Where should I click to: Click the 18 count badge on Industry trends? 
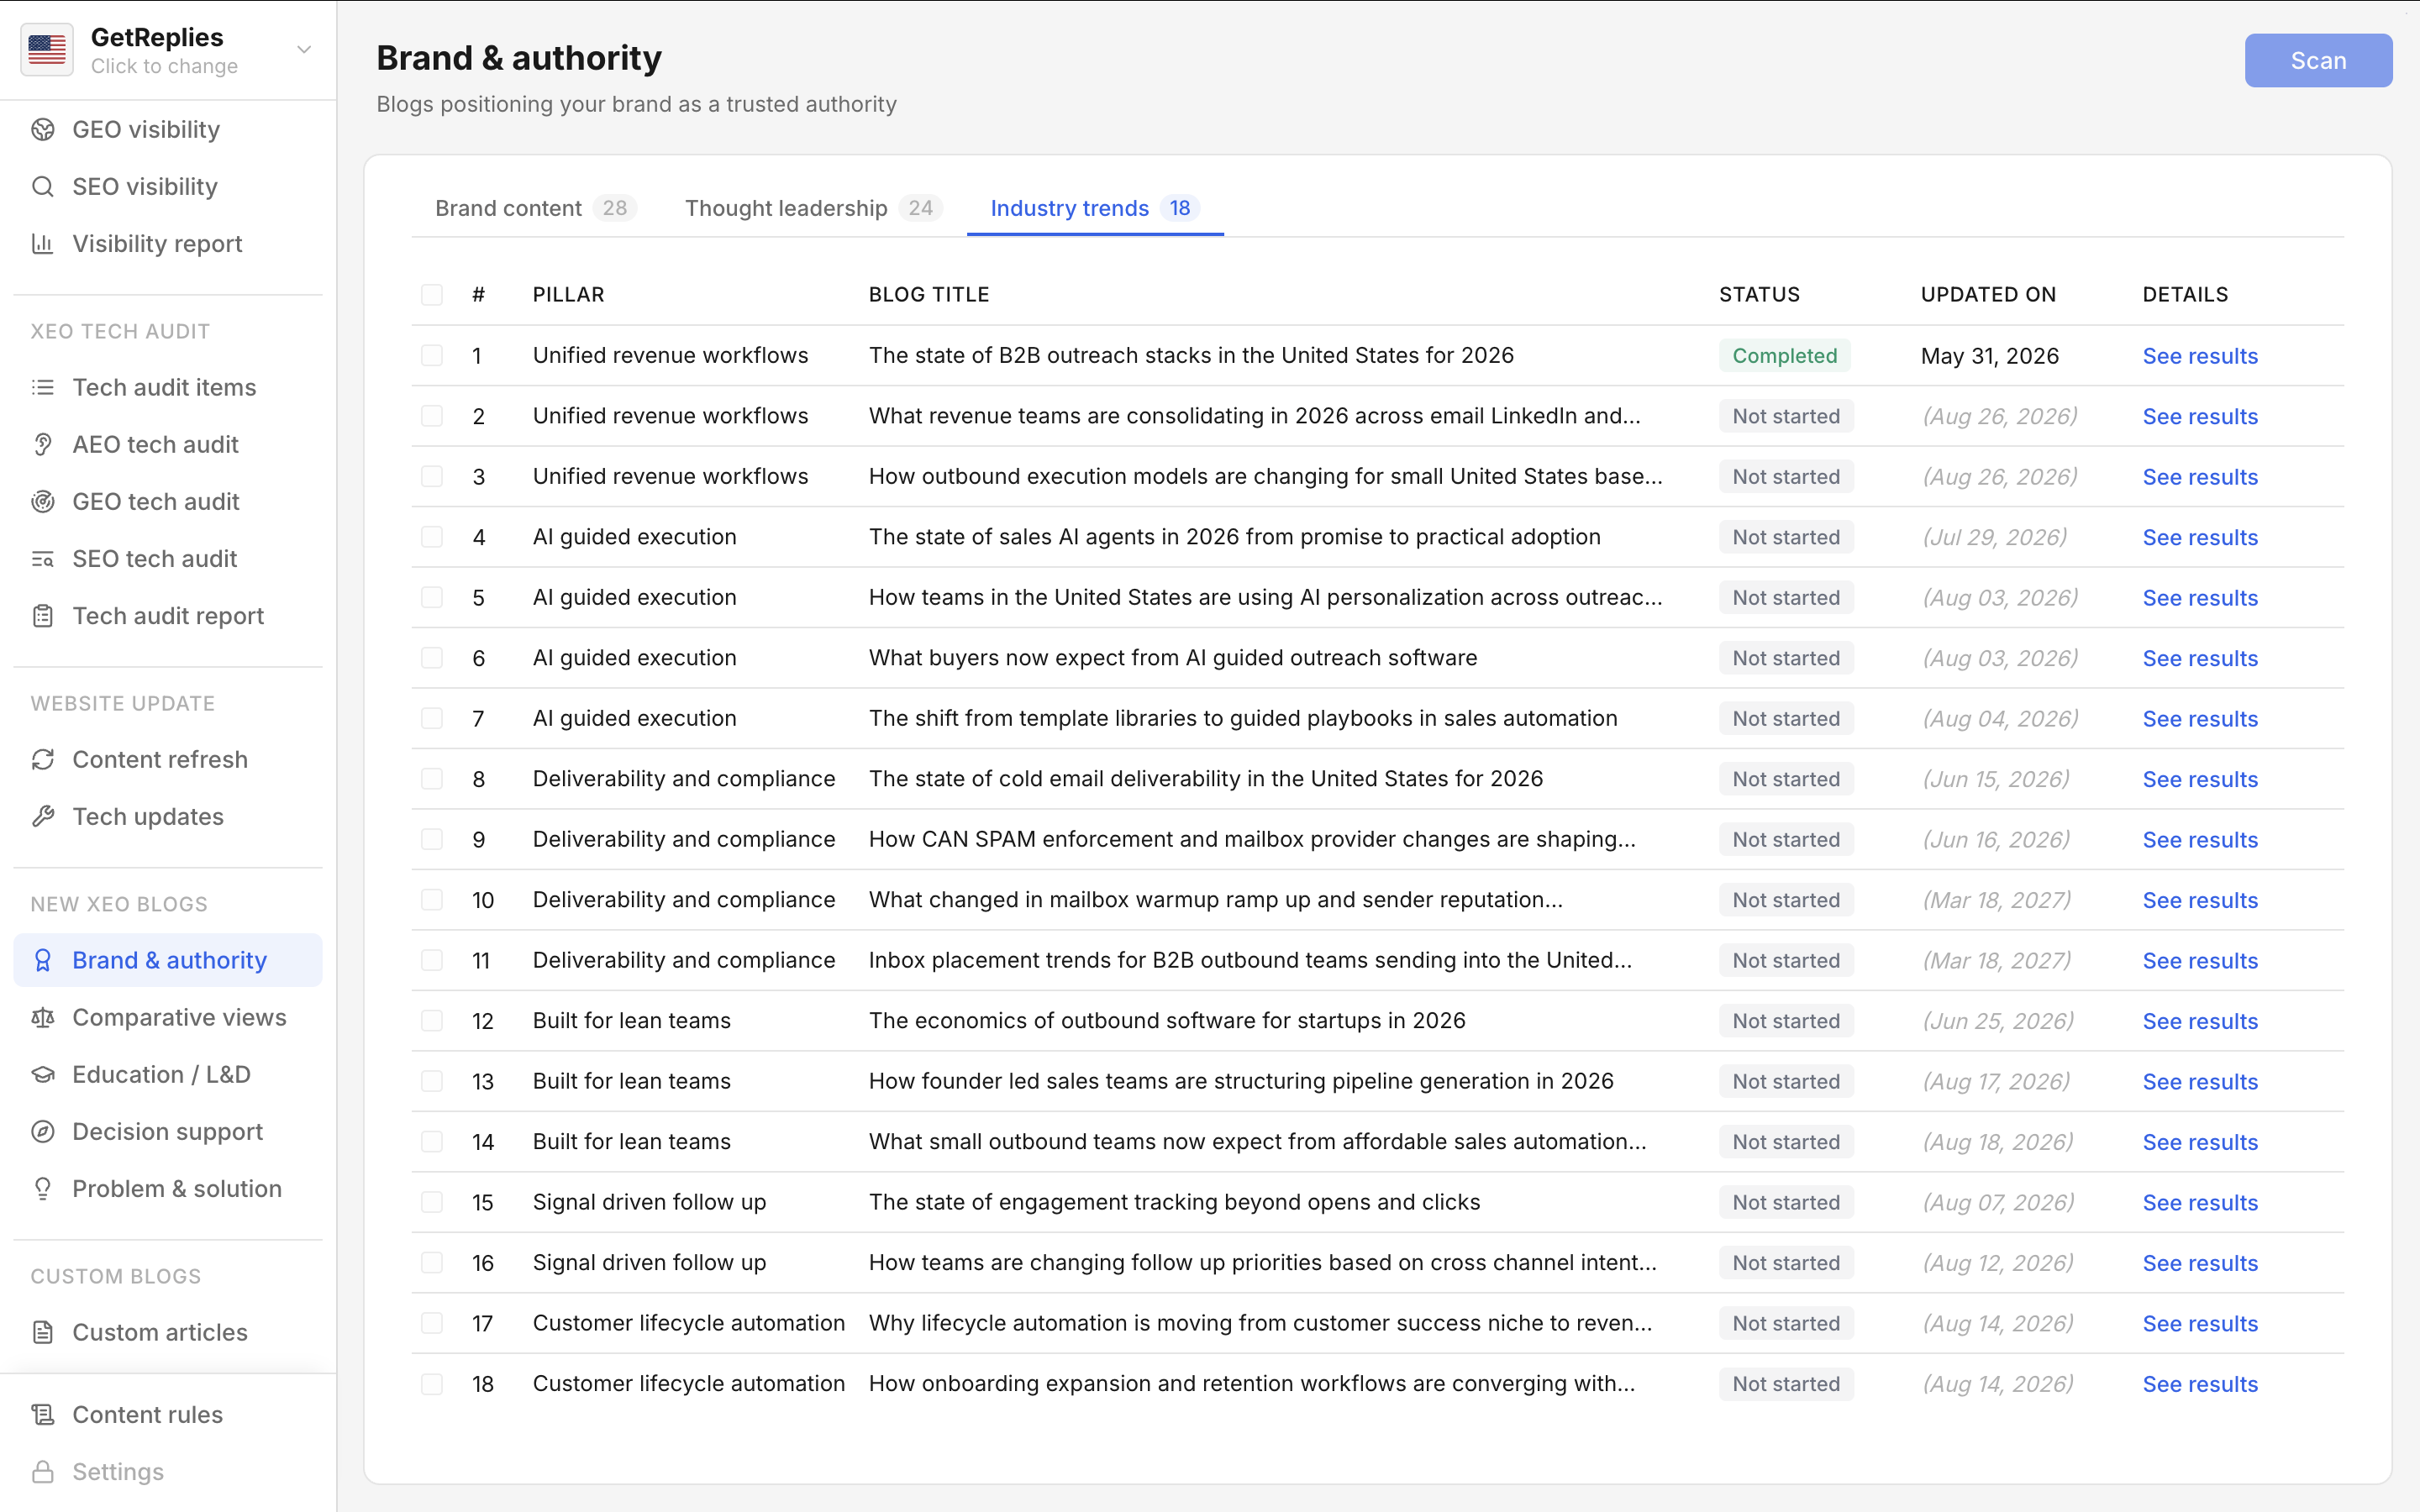click(1180, 208)
